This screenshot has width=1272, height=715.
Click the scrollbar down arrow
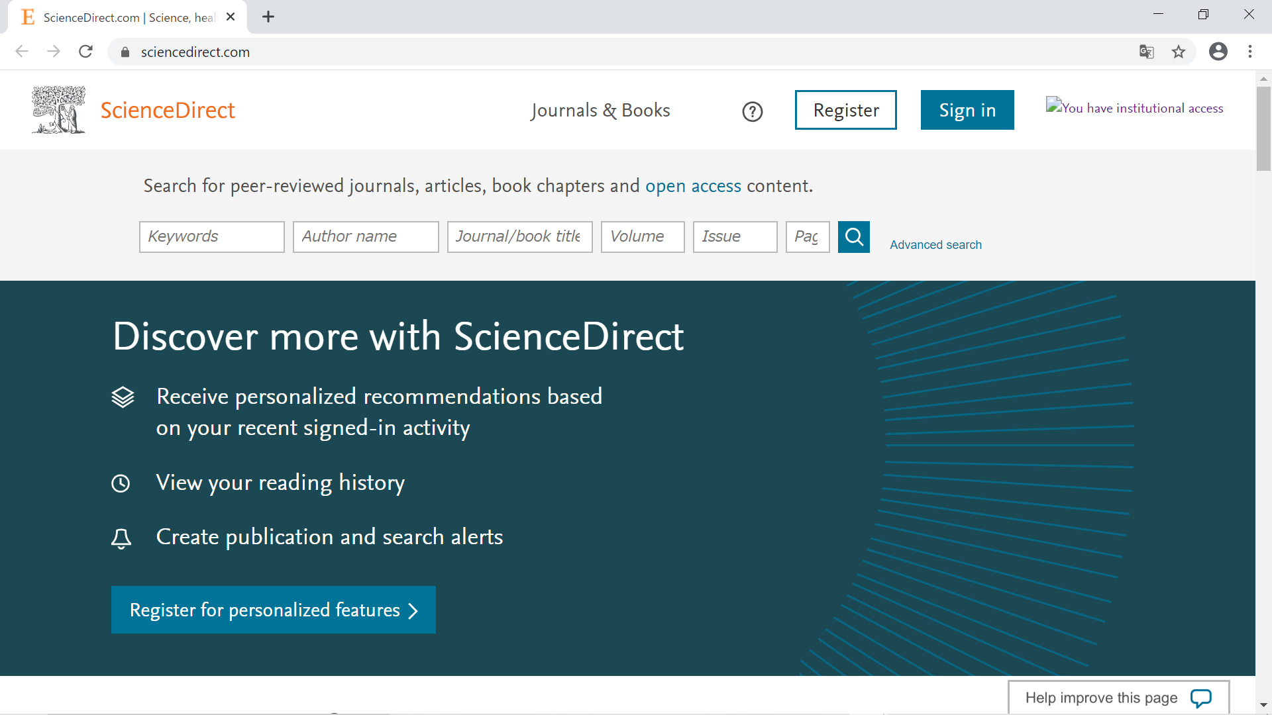coord(1263,705)
